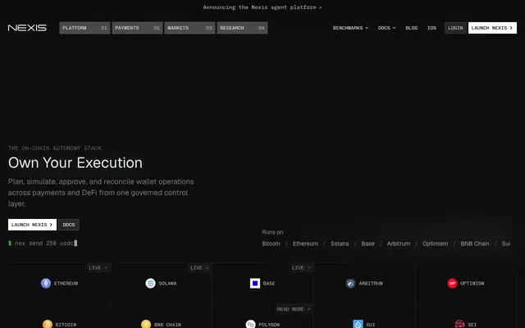Screen dimensions: 525x328
Task: Click Sui in the Runs on list
Action: (x=506, y=244)
